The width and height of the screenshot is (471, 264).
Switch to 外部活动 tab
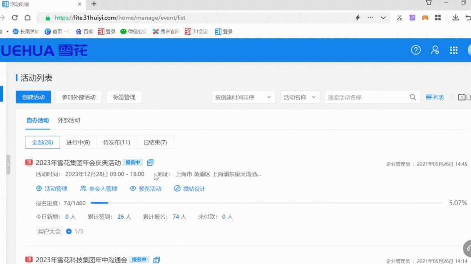click(69, 120)
